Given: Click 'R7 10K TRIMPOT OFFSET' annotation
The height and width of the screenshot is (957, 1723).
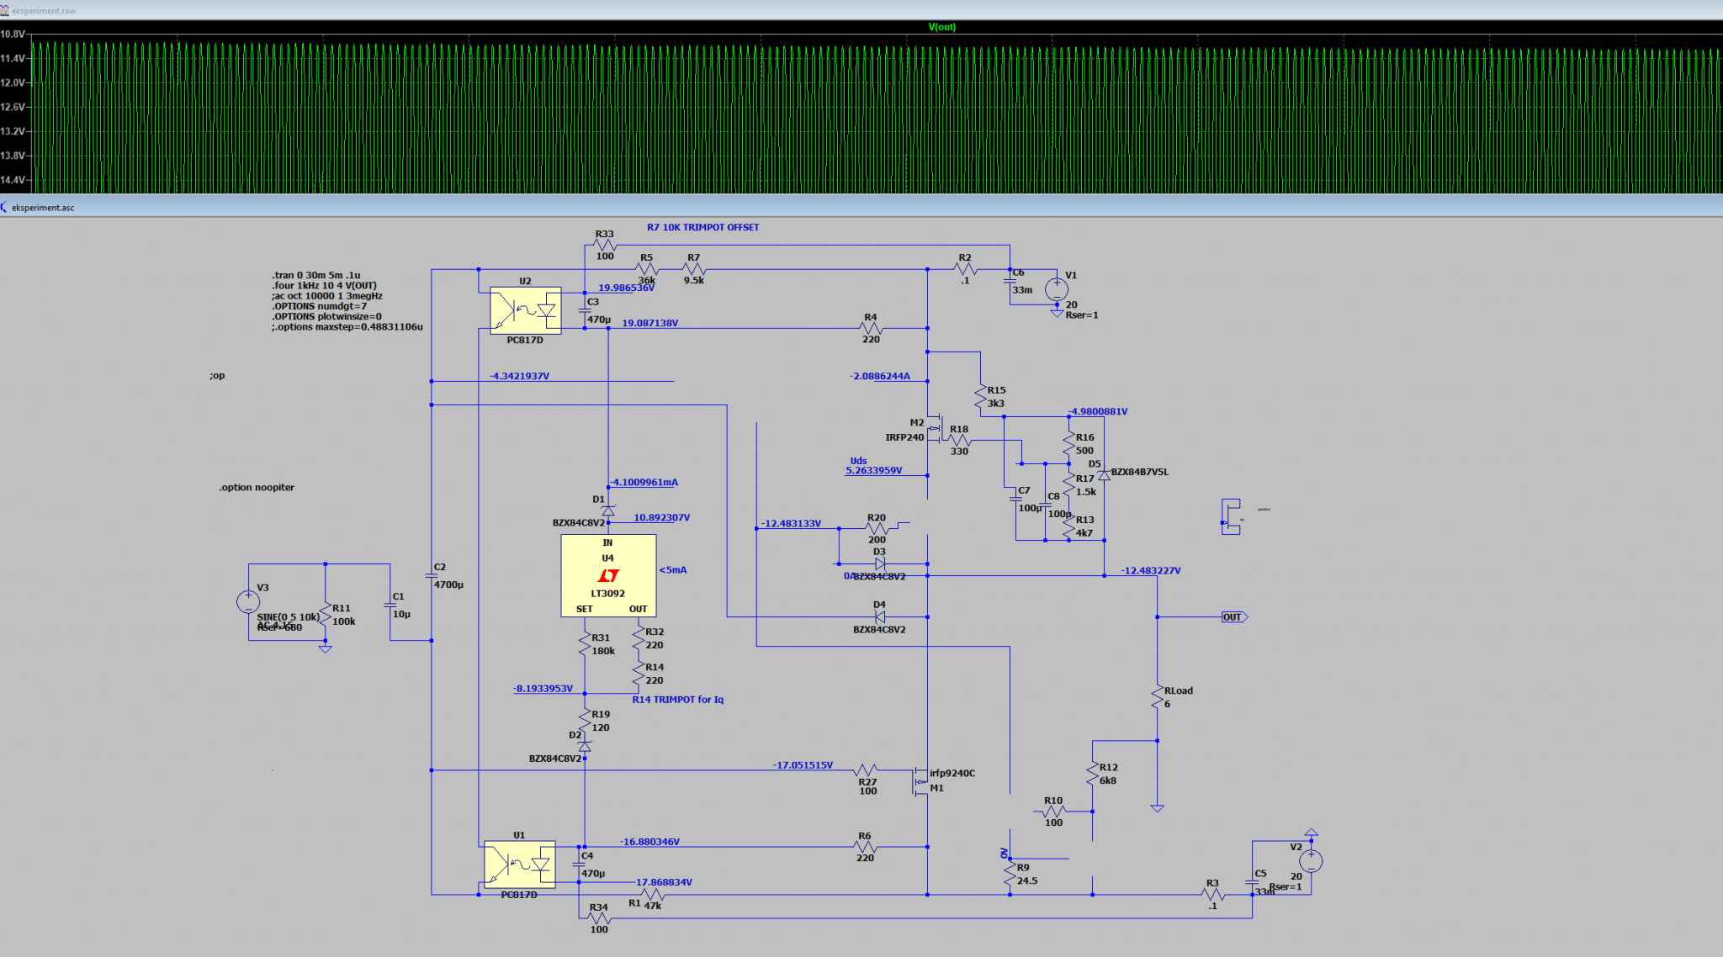Looking at the screenshot, I should pos(702,227).
